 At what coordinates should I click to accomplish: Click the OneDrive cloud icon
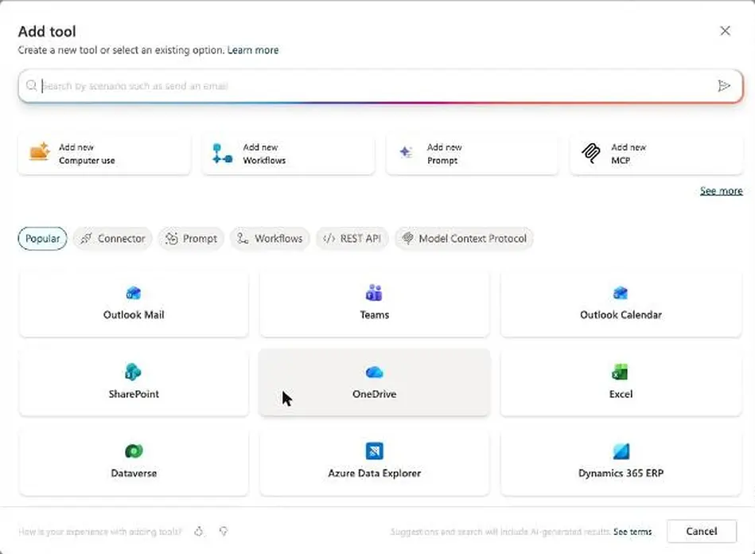[x=374, y=372]
